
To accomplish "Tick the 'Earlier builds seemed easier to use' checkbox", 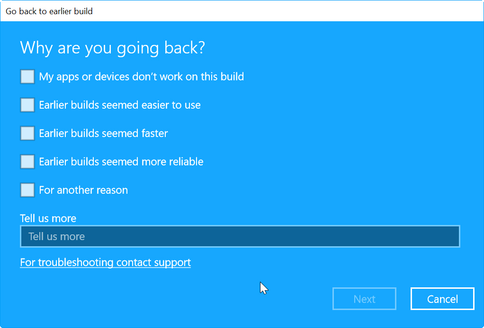I will tap(27, 105).
